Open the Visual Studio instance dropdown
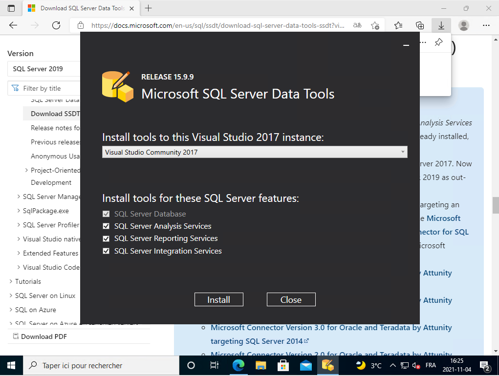This screenshot has width=499, height=376. (x=254, y=152)
